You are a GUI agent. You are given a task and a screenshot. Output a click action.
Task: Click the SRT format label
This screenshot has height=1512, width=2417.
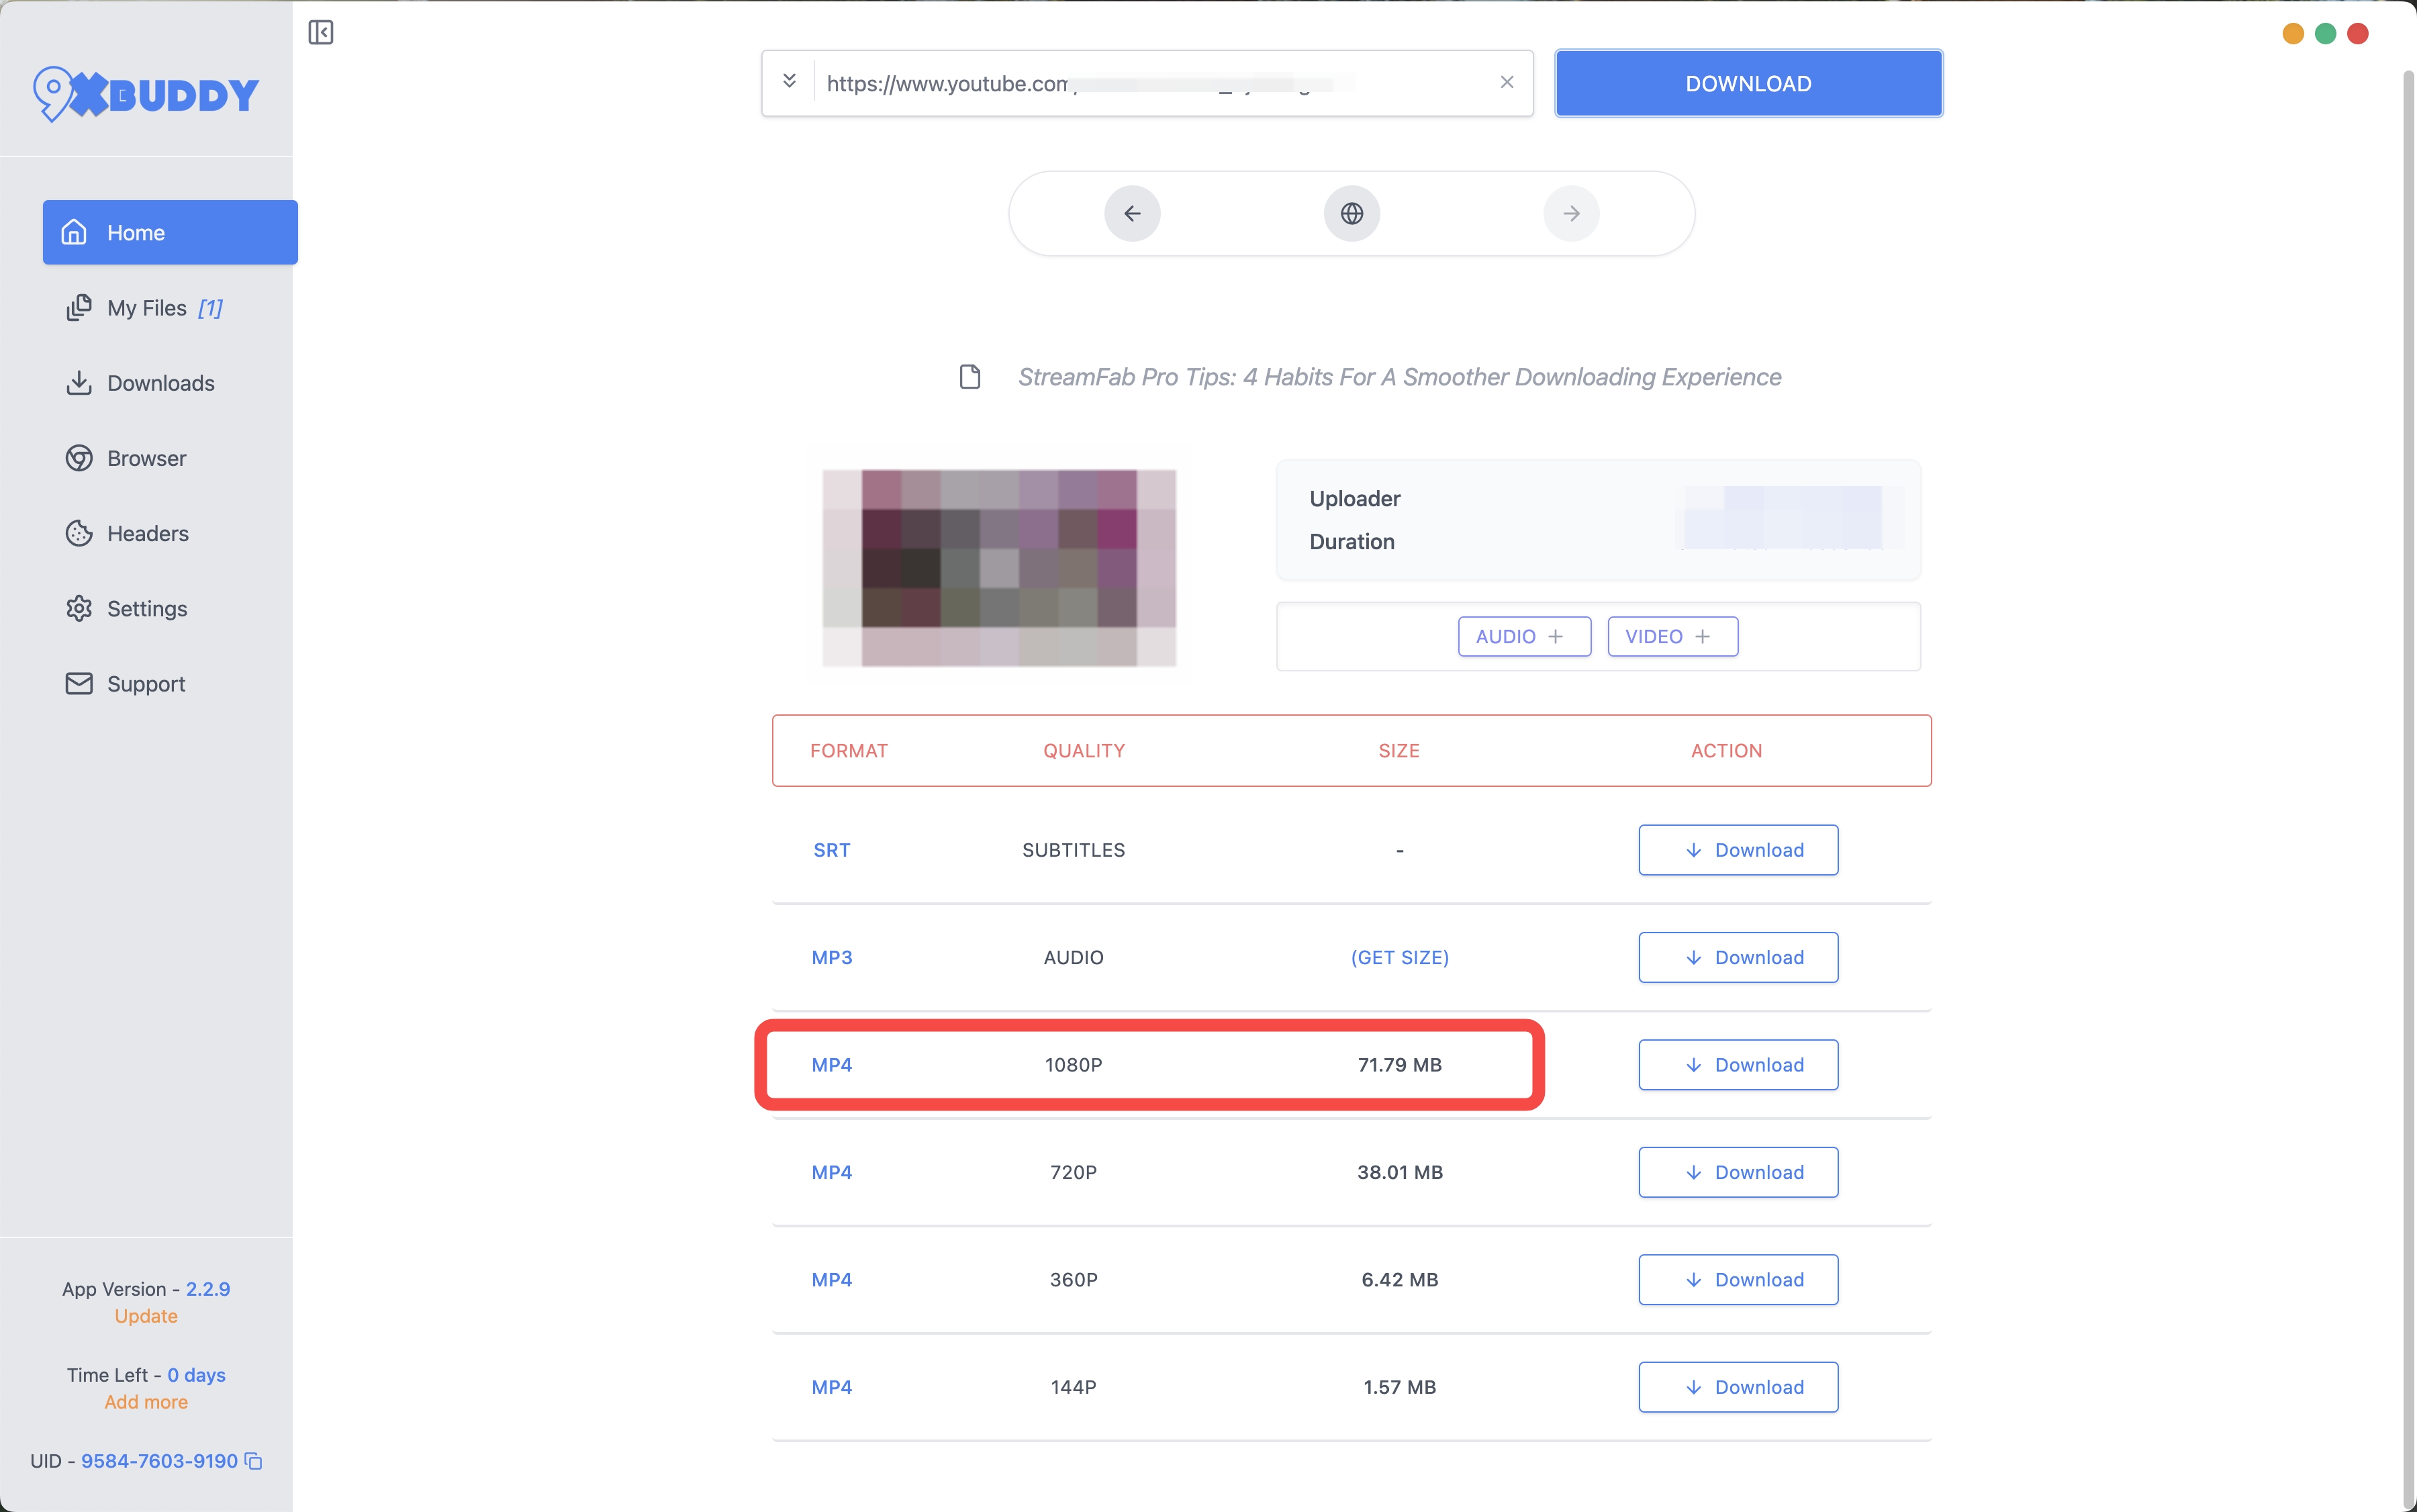tap(831, 850)
